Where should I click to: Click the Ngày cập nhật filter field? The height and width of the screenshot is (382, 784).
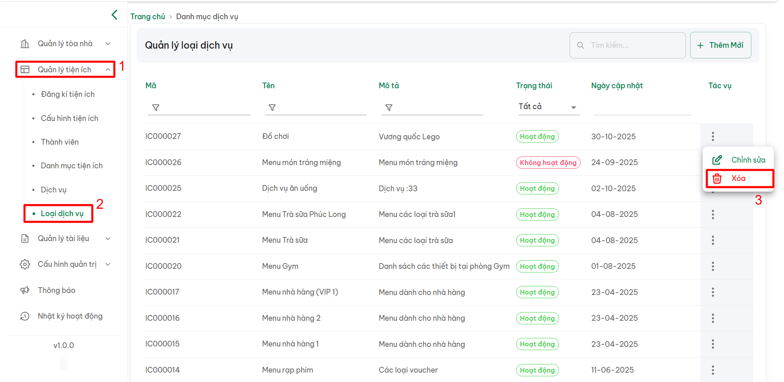pyautogui.click(x=641, y=108)
